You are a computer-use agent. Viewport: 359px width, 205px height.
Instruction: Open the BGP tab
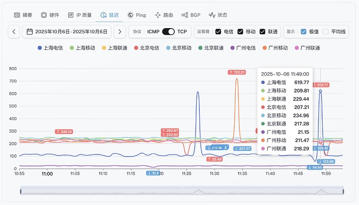click(191, 15)
